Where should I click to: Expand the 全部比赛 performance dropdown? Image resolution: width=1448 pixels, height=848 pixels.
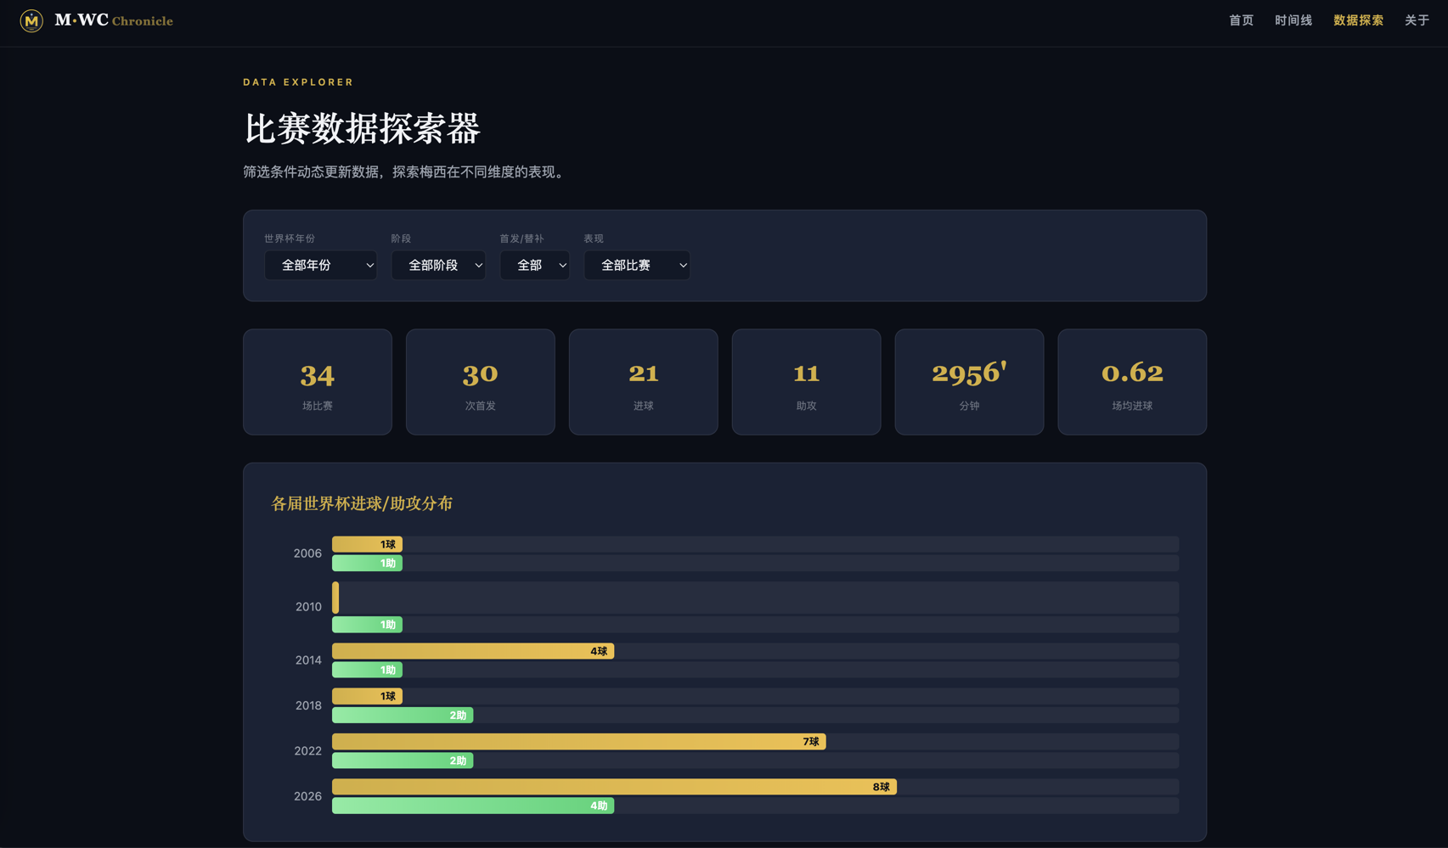pos(637,265)
